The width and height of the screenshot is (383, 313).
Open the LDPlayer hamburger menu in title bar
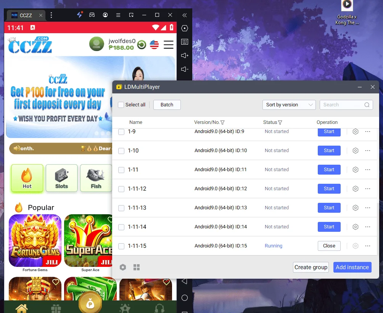tap(118, 15)
